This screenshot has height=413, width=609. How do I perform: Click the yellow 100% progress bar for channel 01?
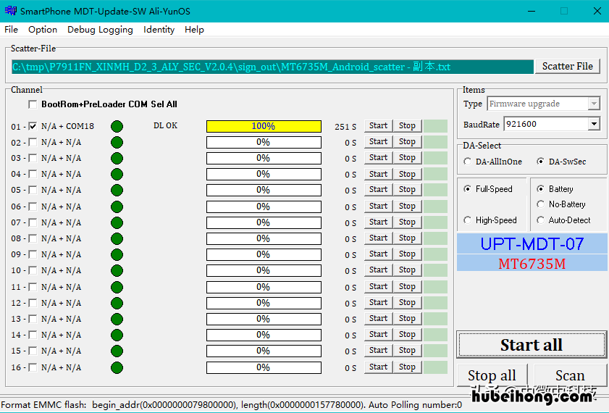[x=264, y=126]
